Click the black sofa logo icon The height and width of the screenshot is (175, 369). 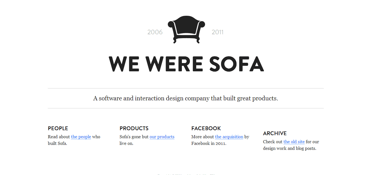coord(186,30)
